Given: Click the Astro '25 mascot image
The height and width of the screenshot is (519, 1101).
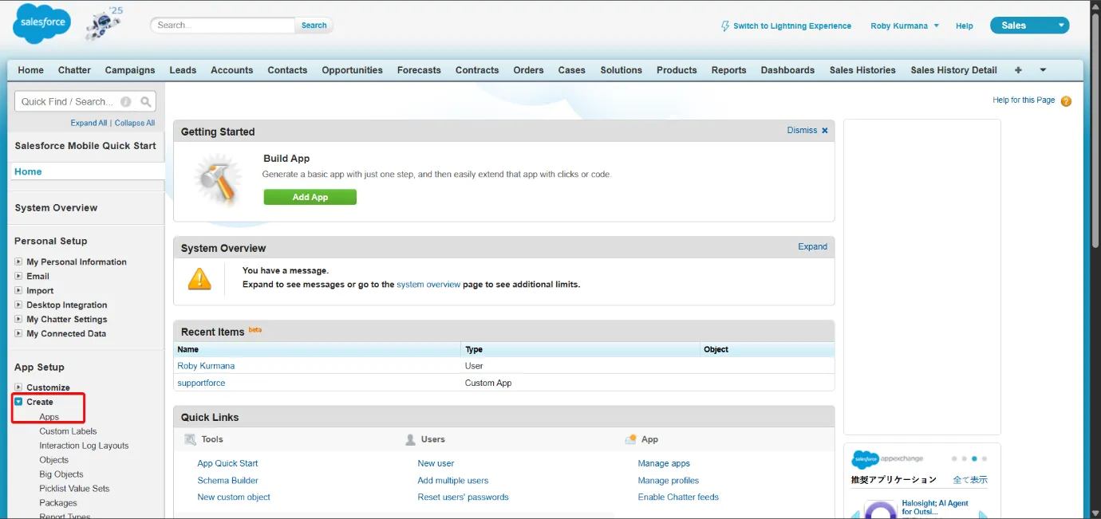Looking at the screenshot, I should [104, 23].
